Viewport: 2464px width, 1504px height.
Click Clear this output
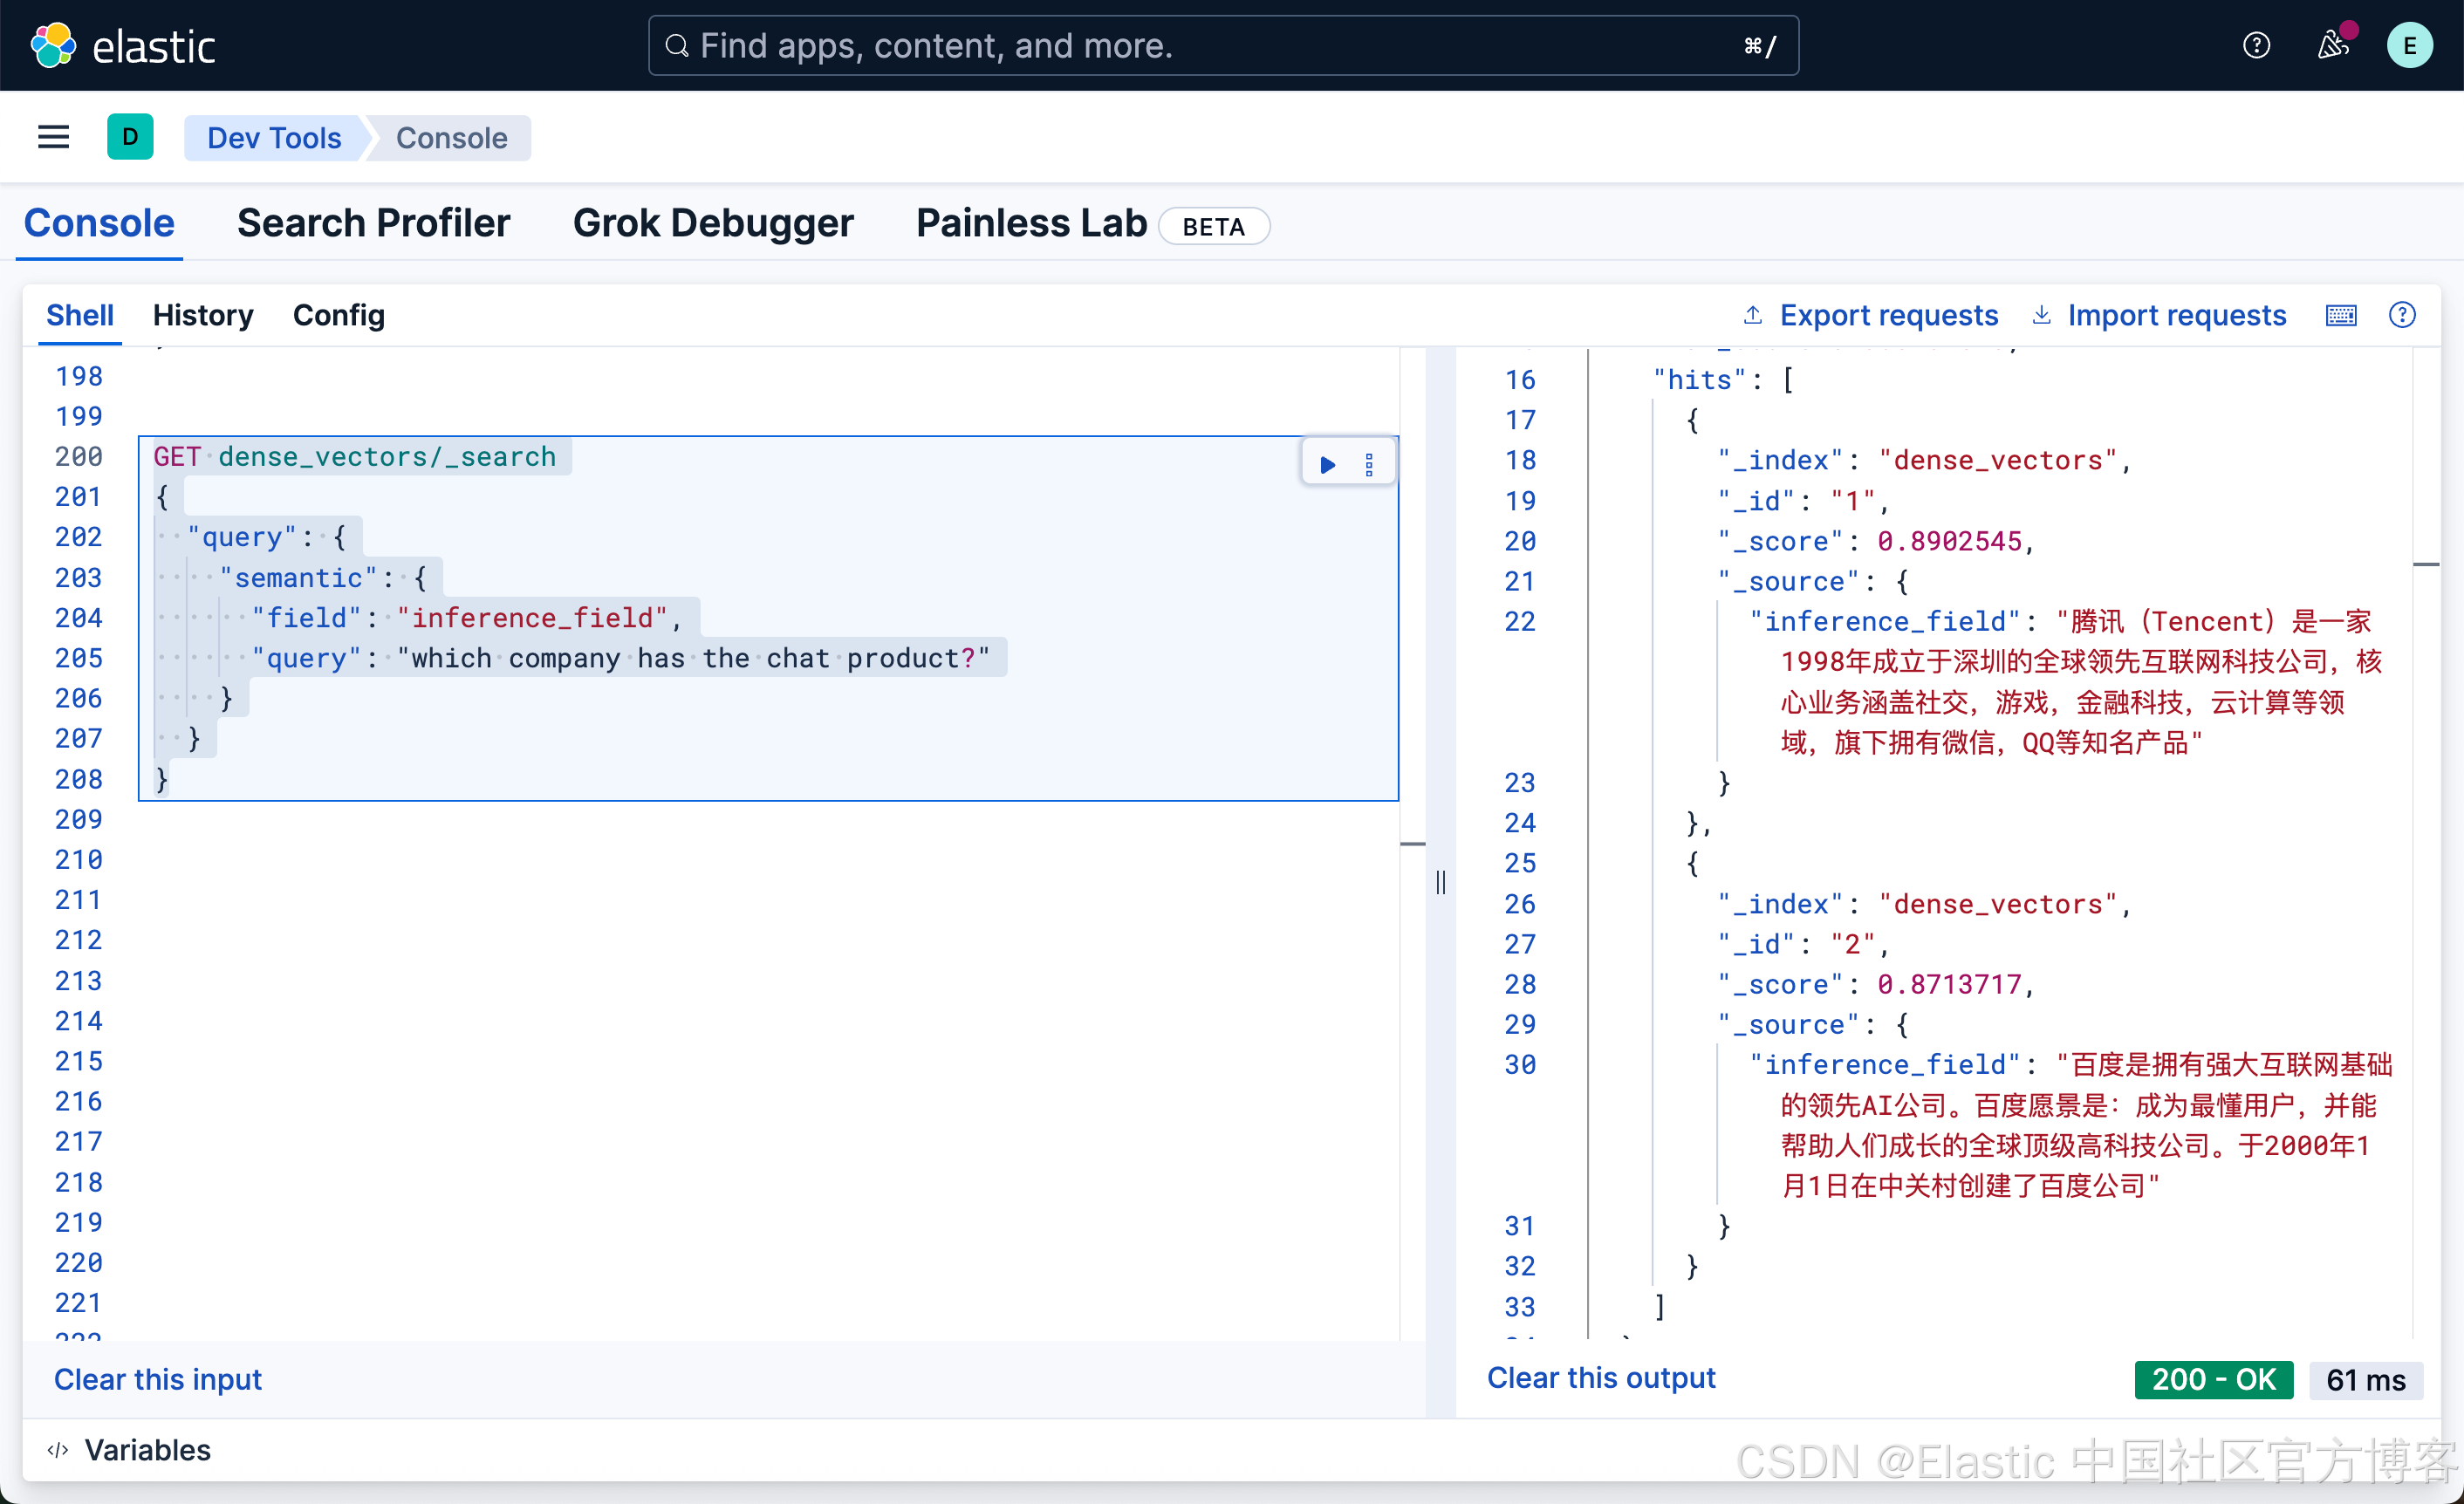pyautogui.click(x=1600, y=1378)
